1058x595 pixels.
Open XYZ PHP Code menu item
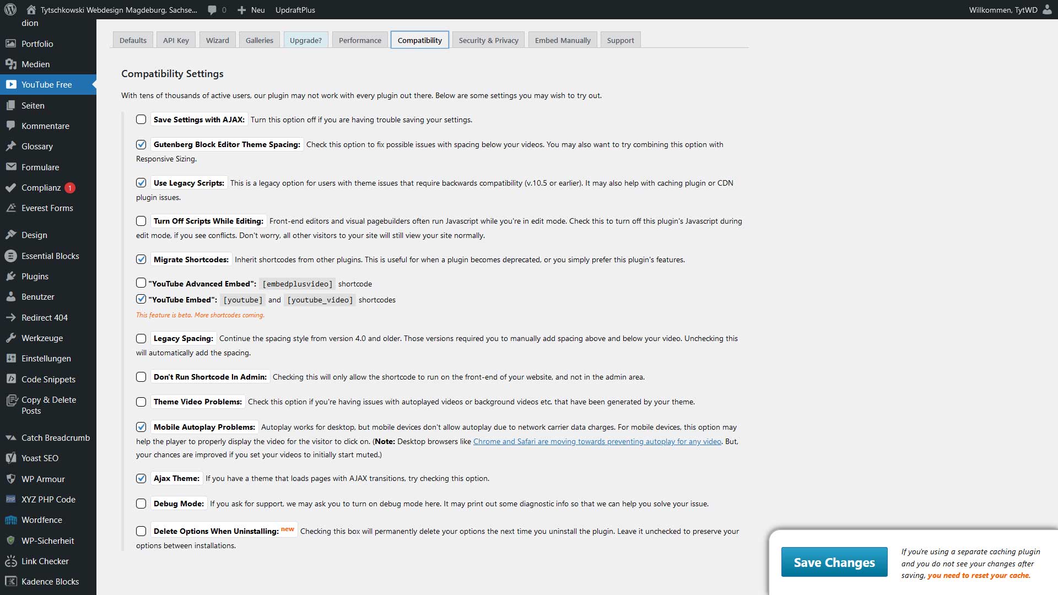pos(48,499)
